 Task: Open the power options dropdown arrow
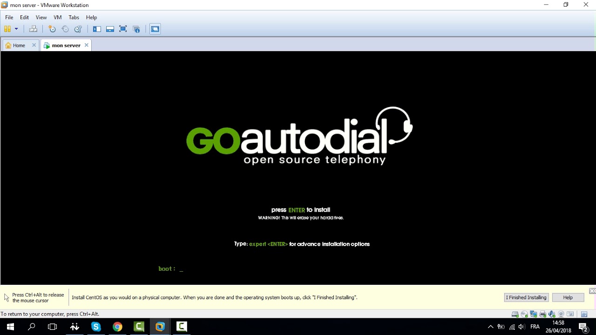coord(16,29)
